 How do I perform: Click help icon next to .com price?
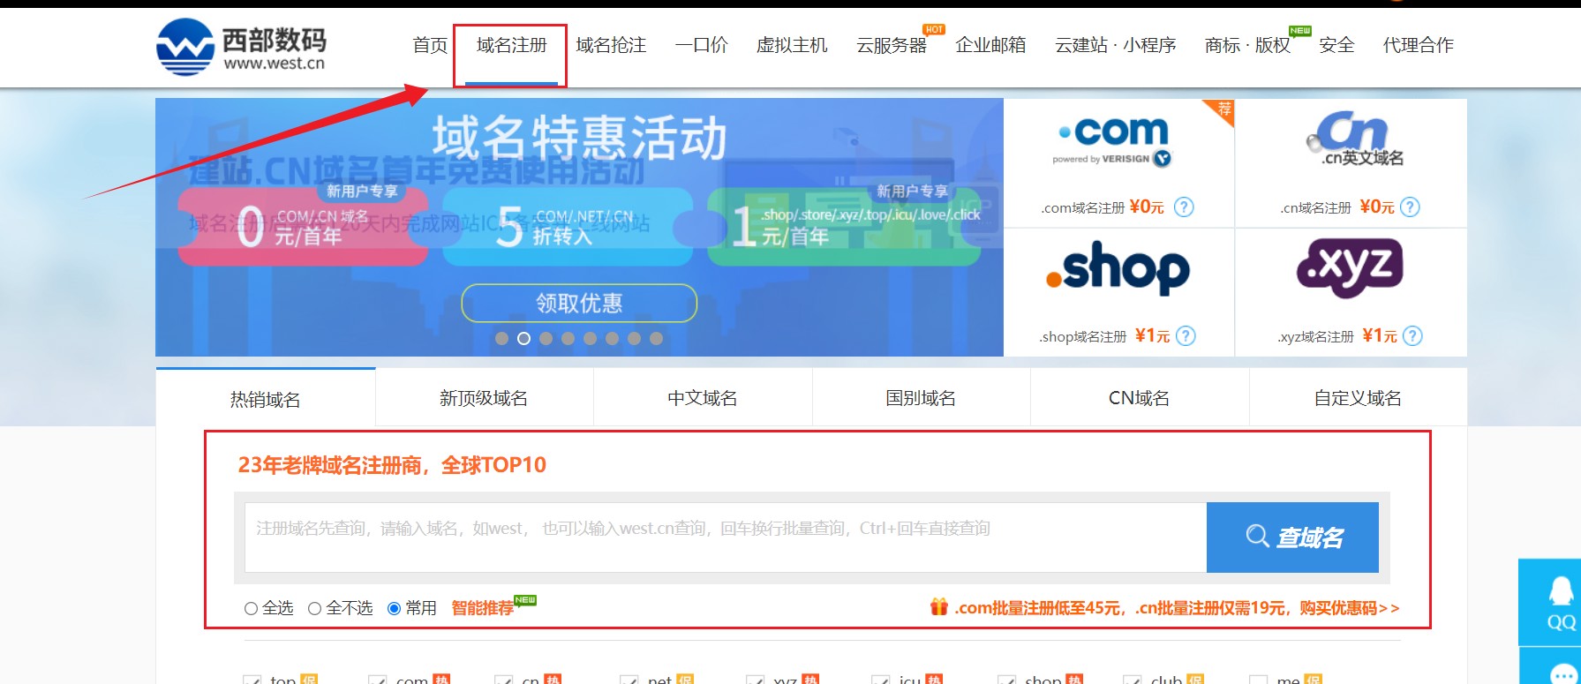click(1184, 207)
